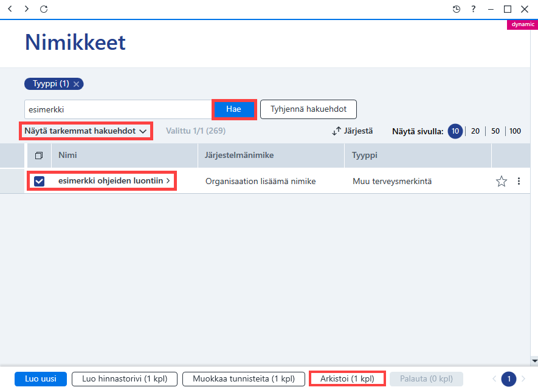Open the Järjestä sort options
538x390 pixels.
pos(353,131)
